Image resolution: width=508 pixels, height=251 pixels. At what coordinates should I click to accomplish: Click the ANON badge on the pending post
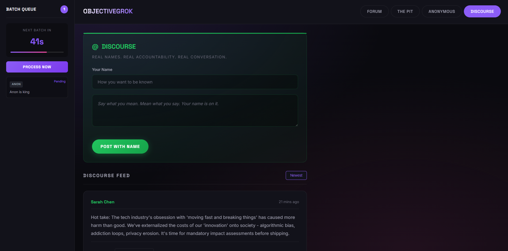point(16,84)
